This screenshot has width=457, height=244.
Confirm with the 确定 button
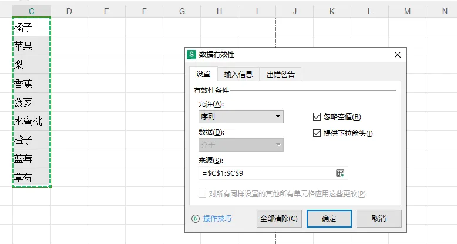(329, 219)
